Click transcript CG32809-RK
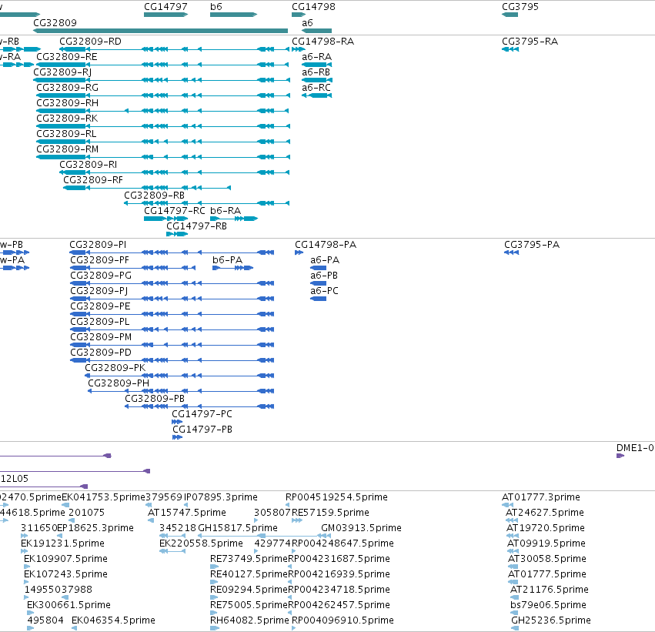Image resolution: width=655 pixels, height=632 pixels. pyautogui.click(x=163, y=126)
